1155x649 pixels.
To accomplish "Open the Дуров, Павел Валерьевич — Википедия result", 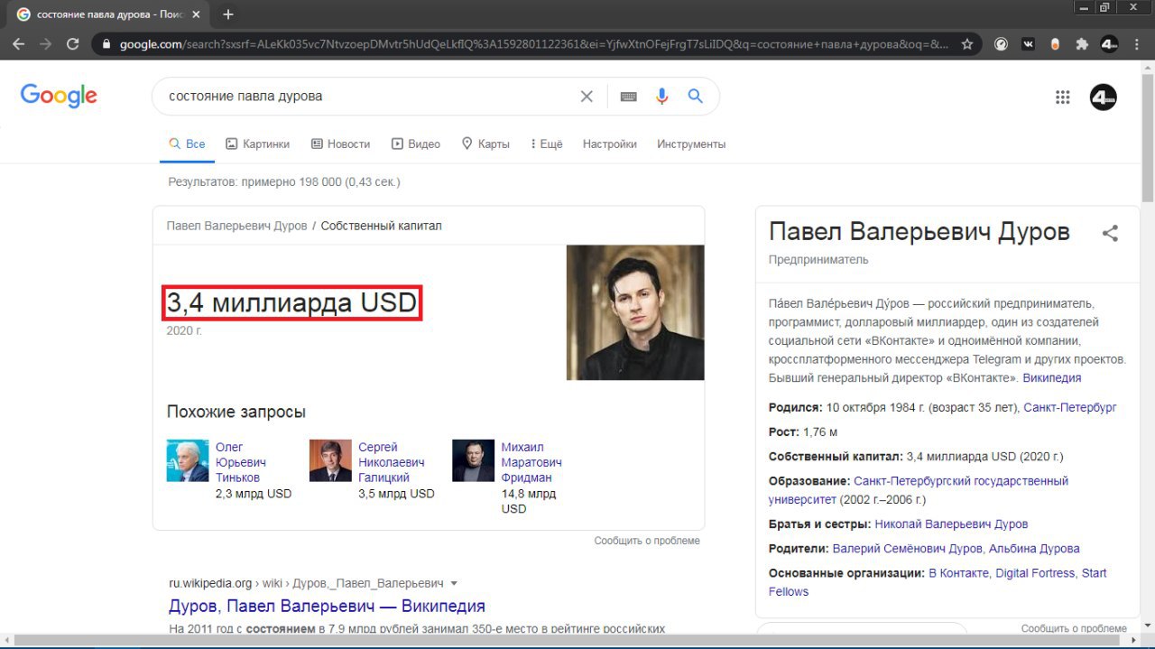I will 327,606.
